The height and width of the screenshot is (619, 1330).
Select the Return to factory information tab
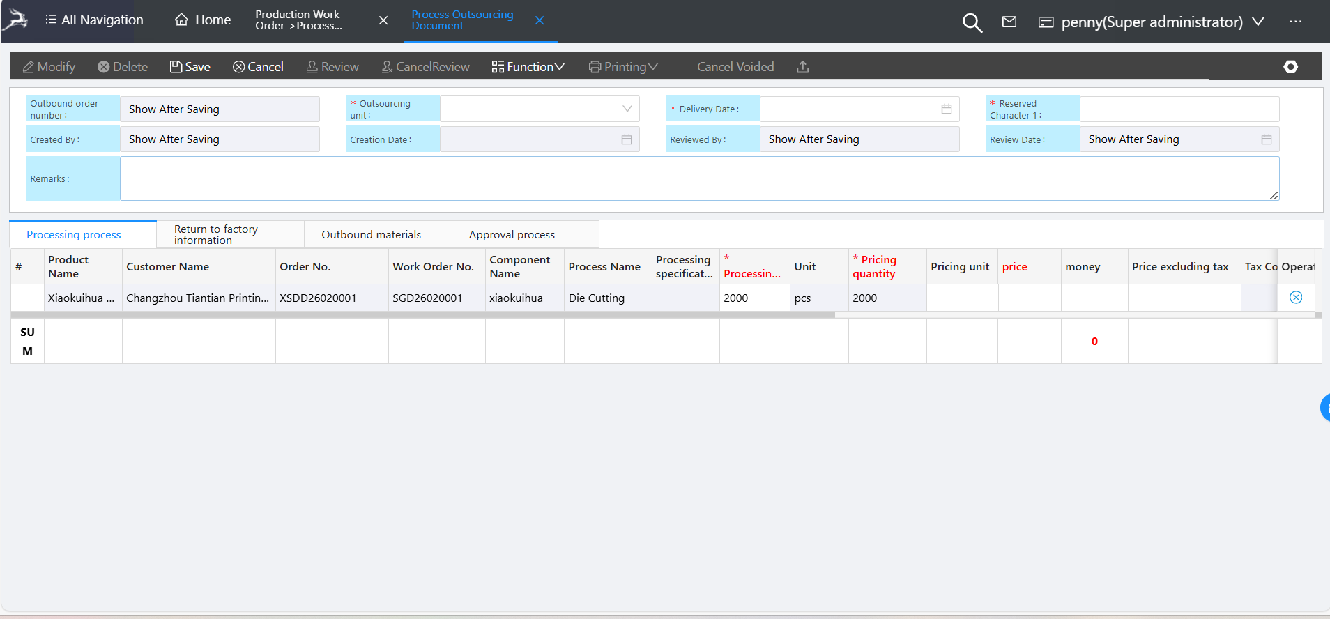coord(216,235)
